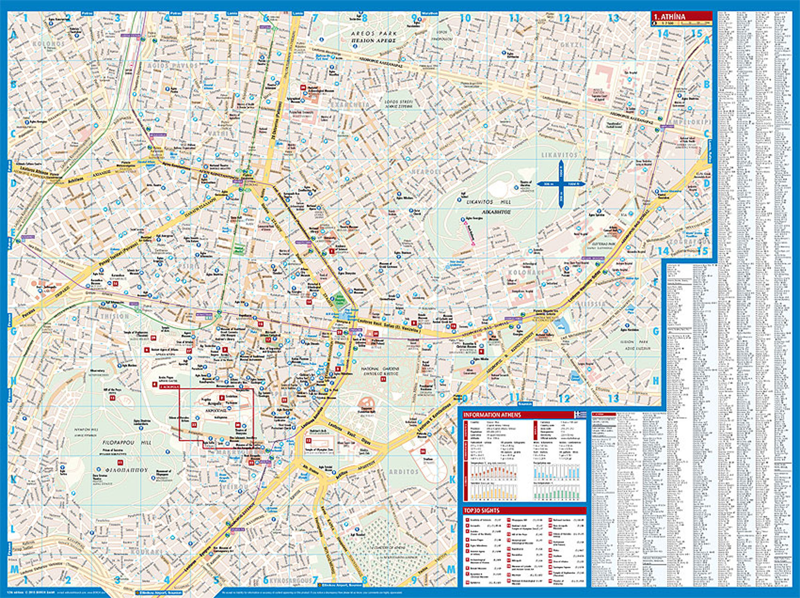Click the 'AMPELOKIPI' district name
The width and height of the screenshot is (800, 598).
point(690,122)
